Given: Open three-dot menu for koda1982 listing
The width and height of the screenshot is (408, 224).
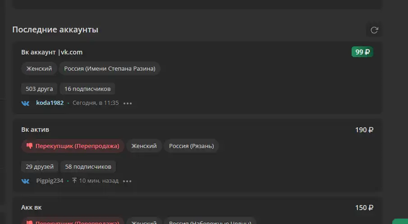Looking at the screenshot, I should pyautogui.click(x=128, y=103).
